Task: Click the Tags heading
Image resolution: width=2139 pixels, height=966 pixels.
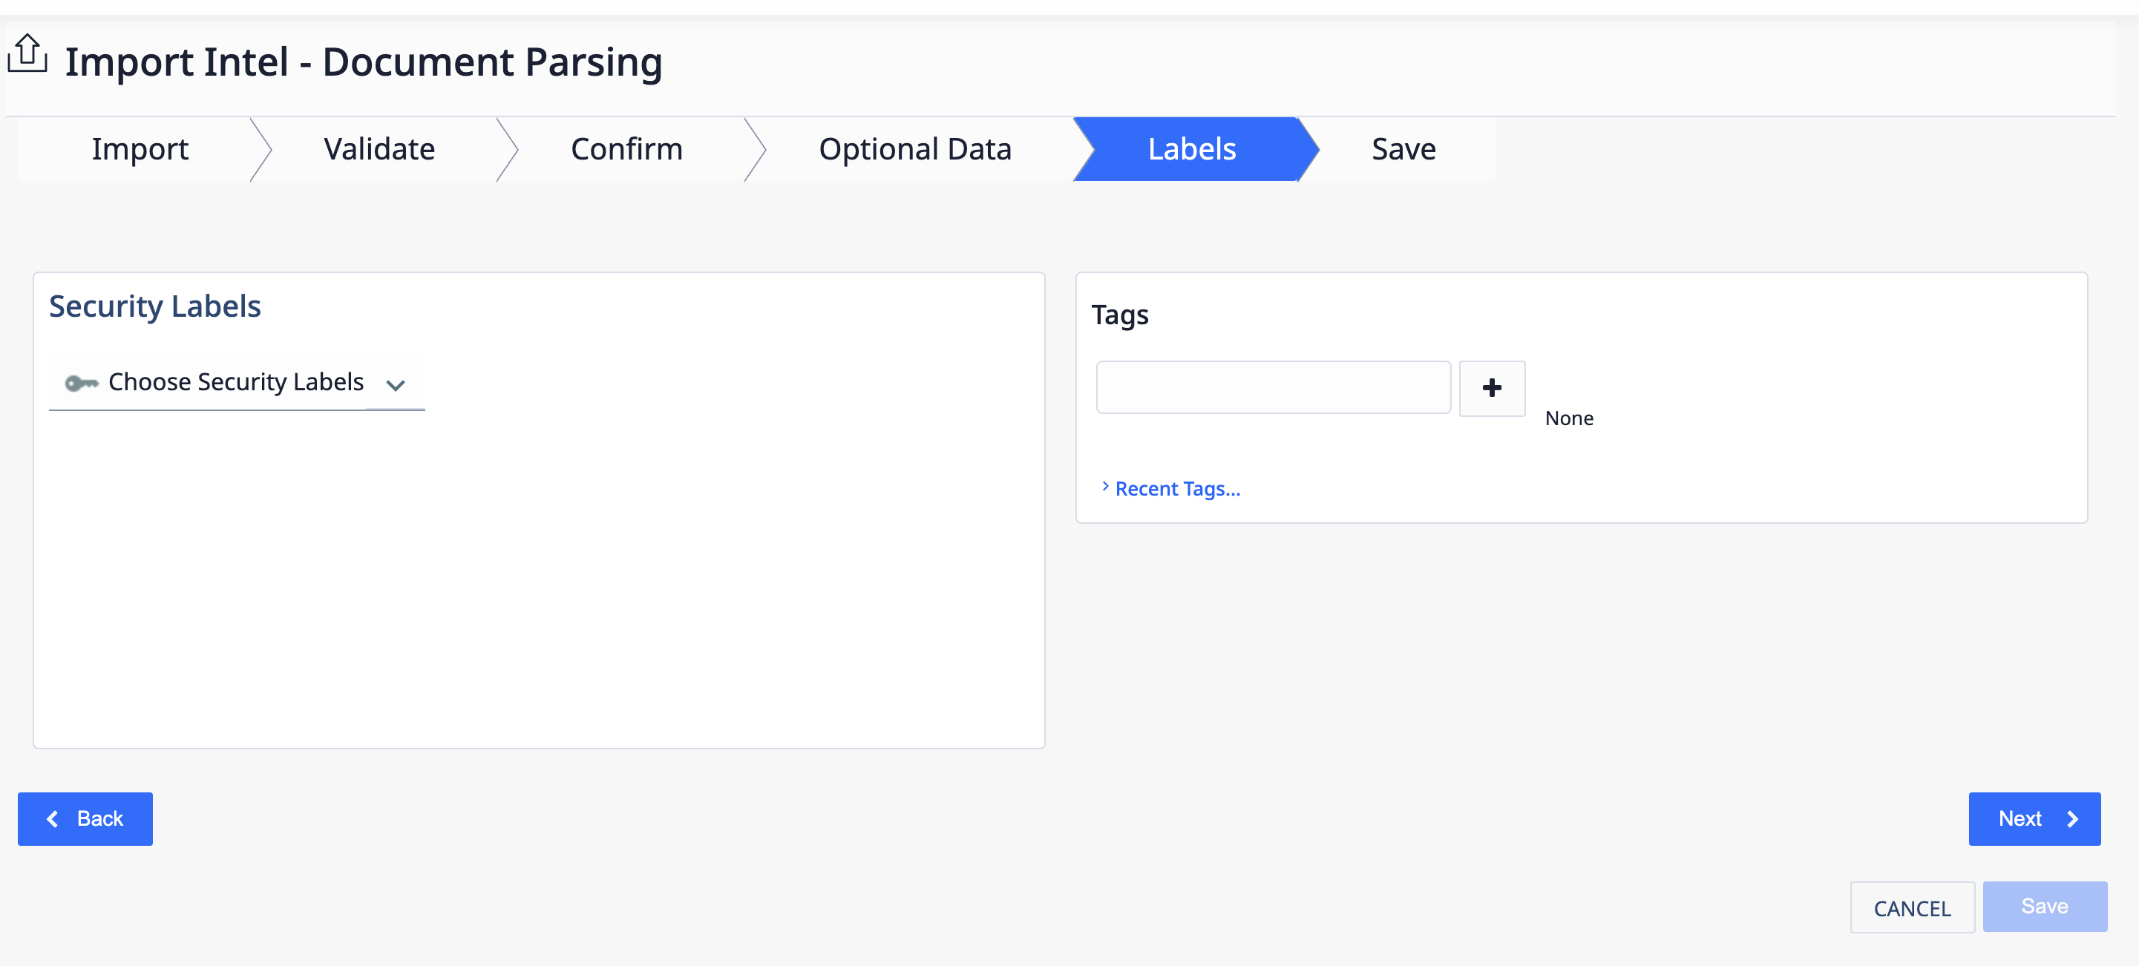Action: [x=1119, y=315]
